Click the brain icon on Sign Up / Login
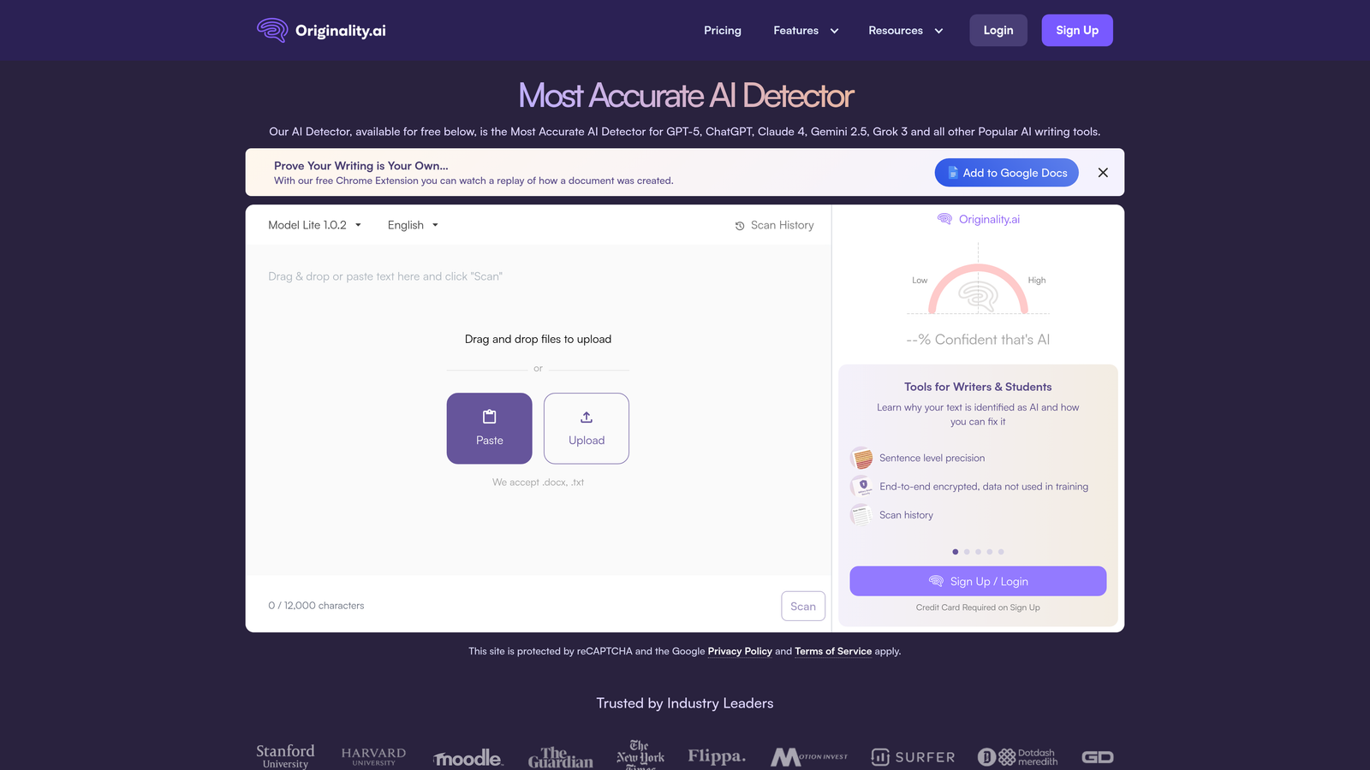Screen dimensions: 1370x770 point(934,581)
